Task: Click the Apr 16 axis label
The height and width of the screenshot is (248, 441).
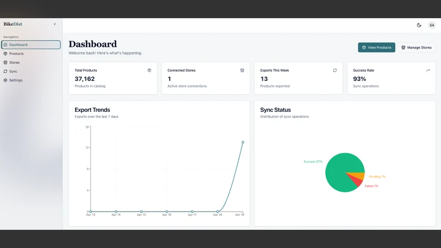Action: [167, 214]
